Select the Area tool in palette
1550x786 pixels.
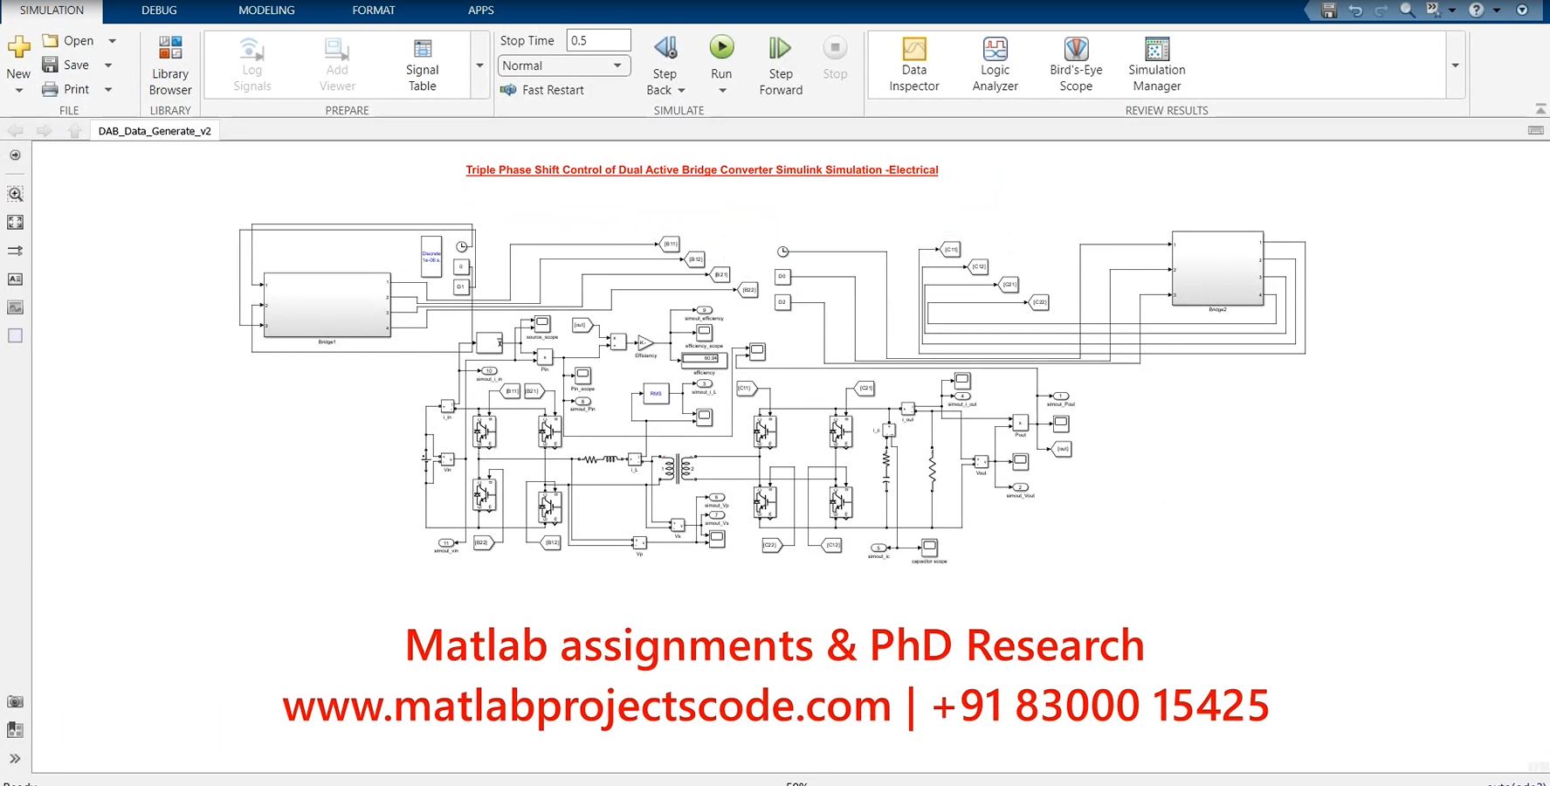click(x=15, y=335)
